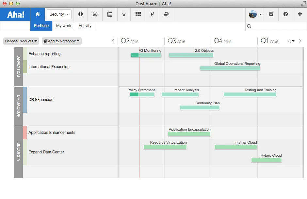The image size is (307, 199).
Task: Switch to the Activity tab
Action: [x=85, y=26]
